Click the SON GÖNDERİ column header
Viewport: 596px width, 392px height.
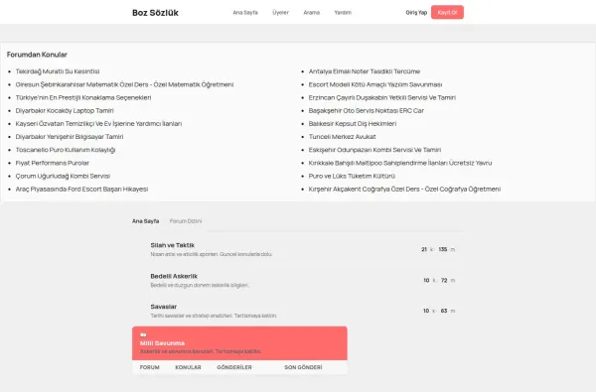click(x=303, y=367)
